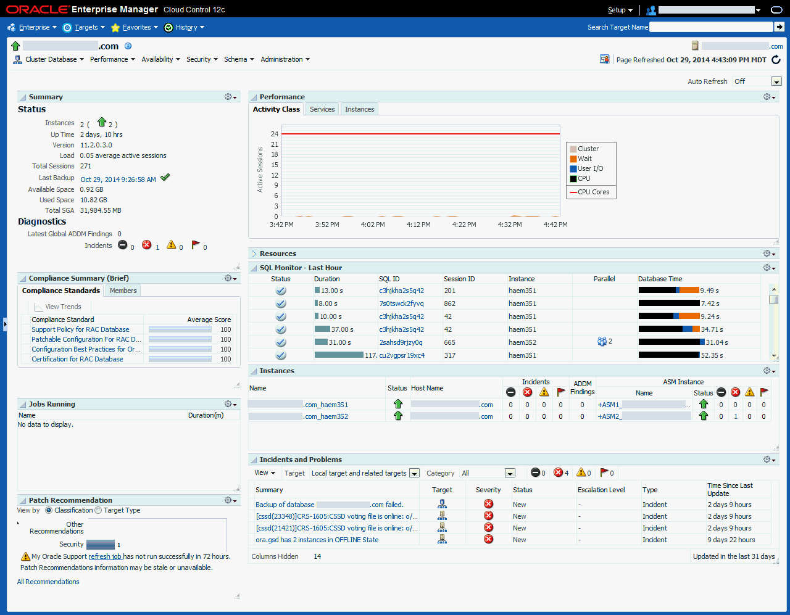Click the Security patch recommendation bar
This screenshot has width=790, height=615.
click(x=101, y=545)
